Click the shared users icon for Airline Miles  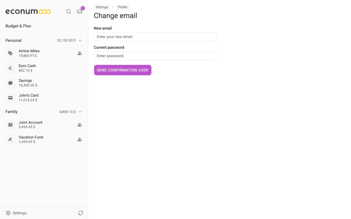80,53
